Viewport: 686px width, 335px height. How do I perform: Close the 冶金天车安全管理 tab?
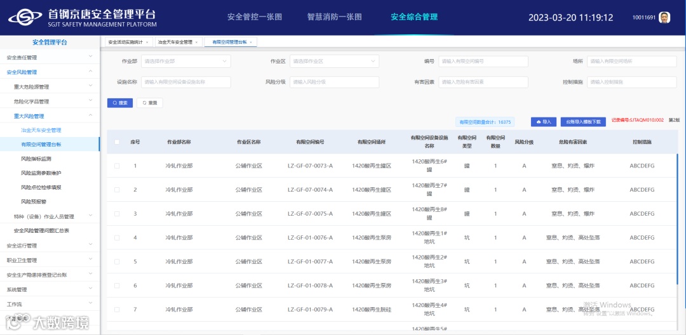click(196, 43)
